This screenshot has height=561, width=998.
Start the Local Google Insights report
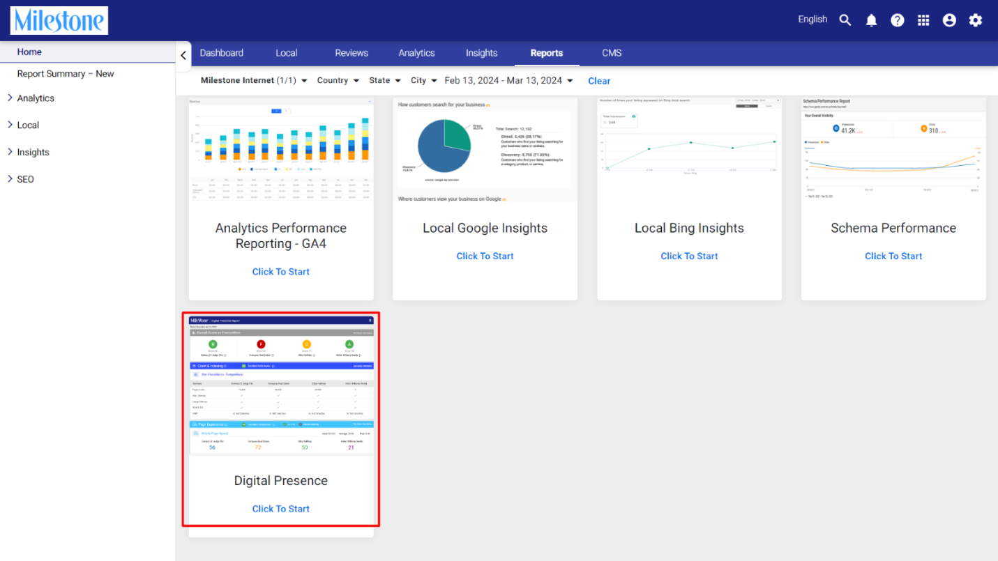click(485, 256)
